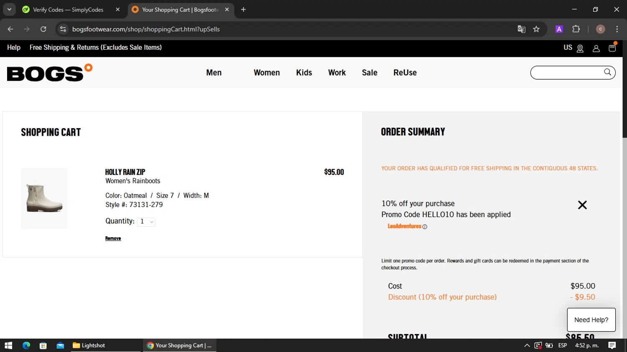Select the $95.00 item price
Screen dimensions: 627x352
click(x=334, y=172)
